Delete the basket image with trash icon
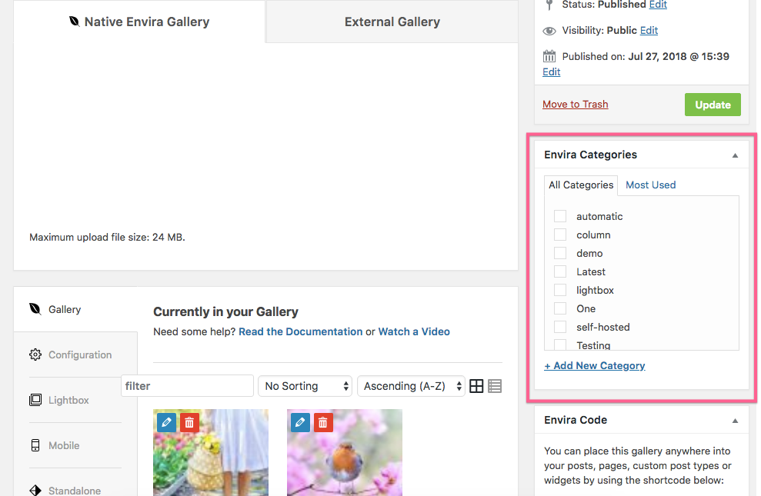The height and width of the screenshot is (496, 761). [189, 422]
